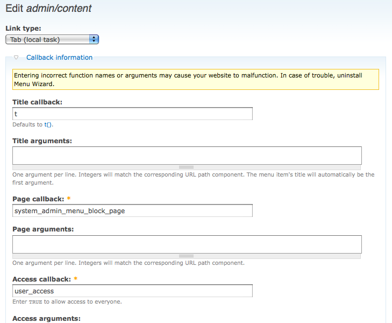
Task: Click inside the Page arguments textarea
Action: click(187, 244)
